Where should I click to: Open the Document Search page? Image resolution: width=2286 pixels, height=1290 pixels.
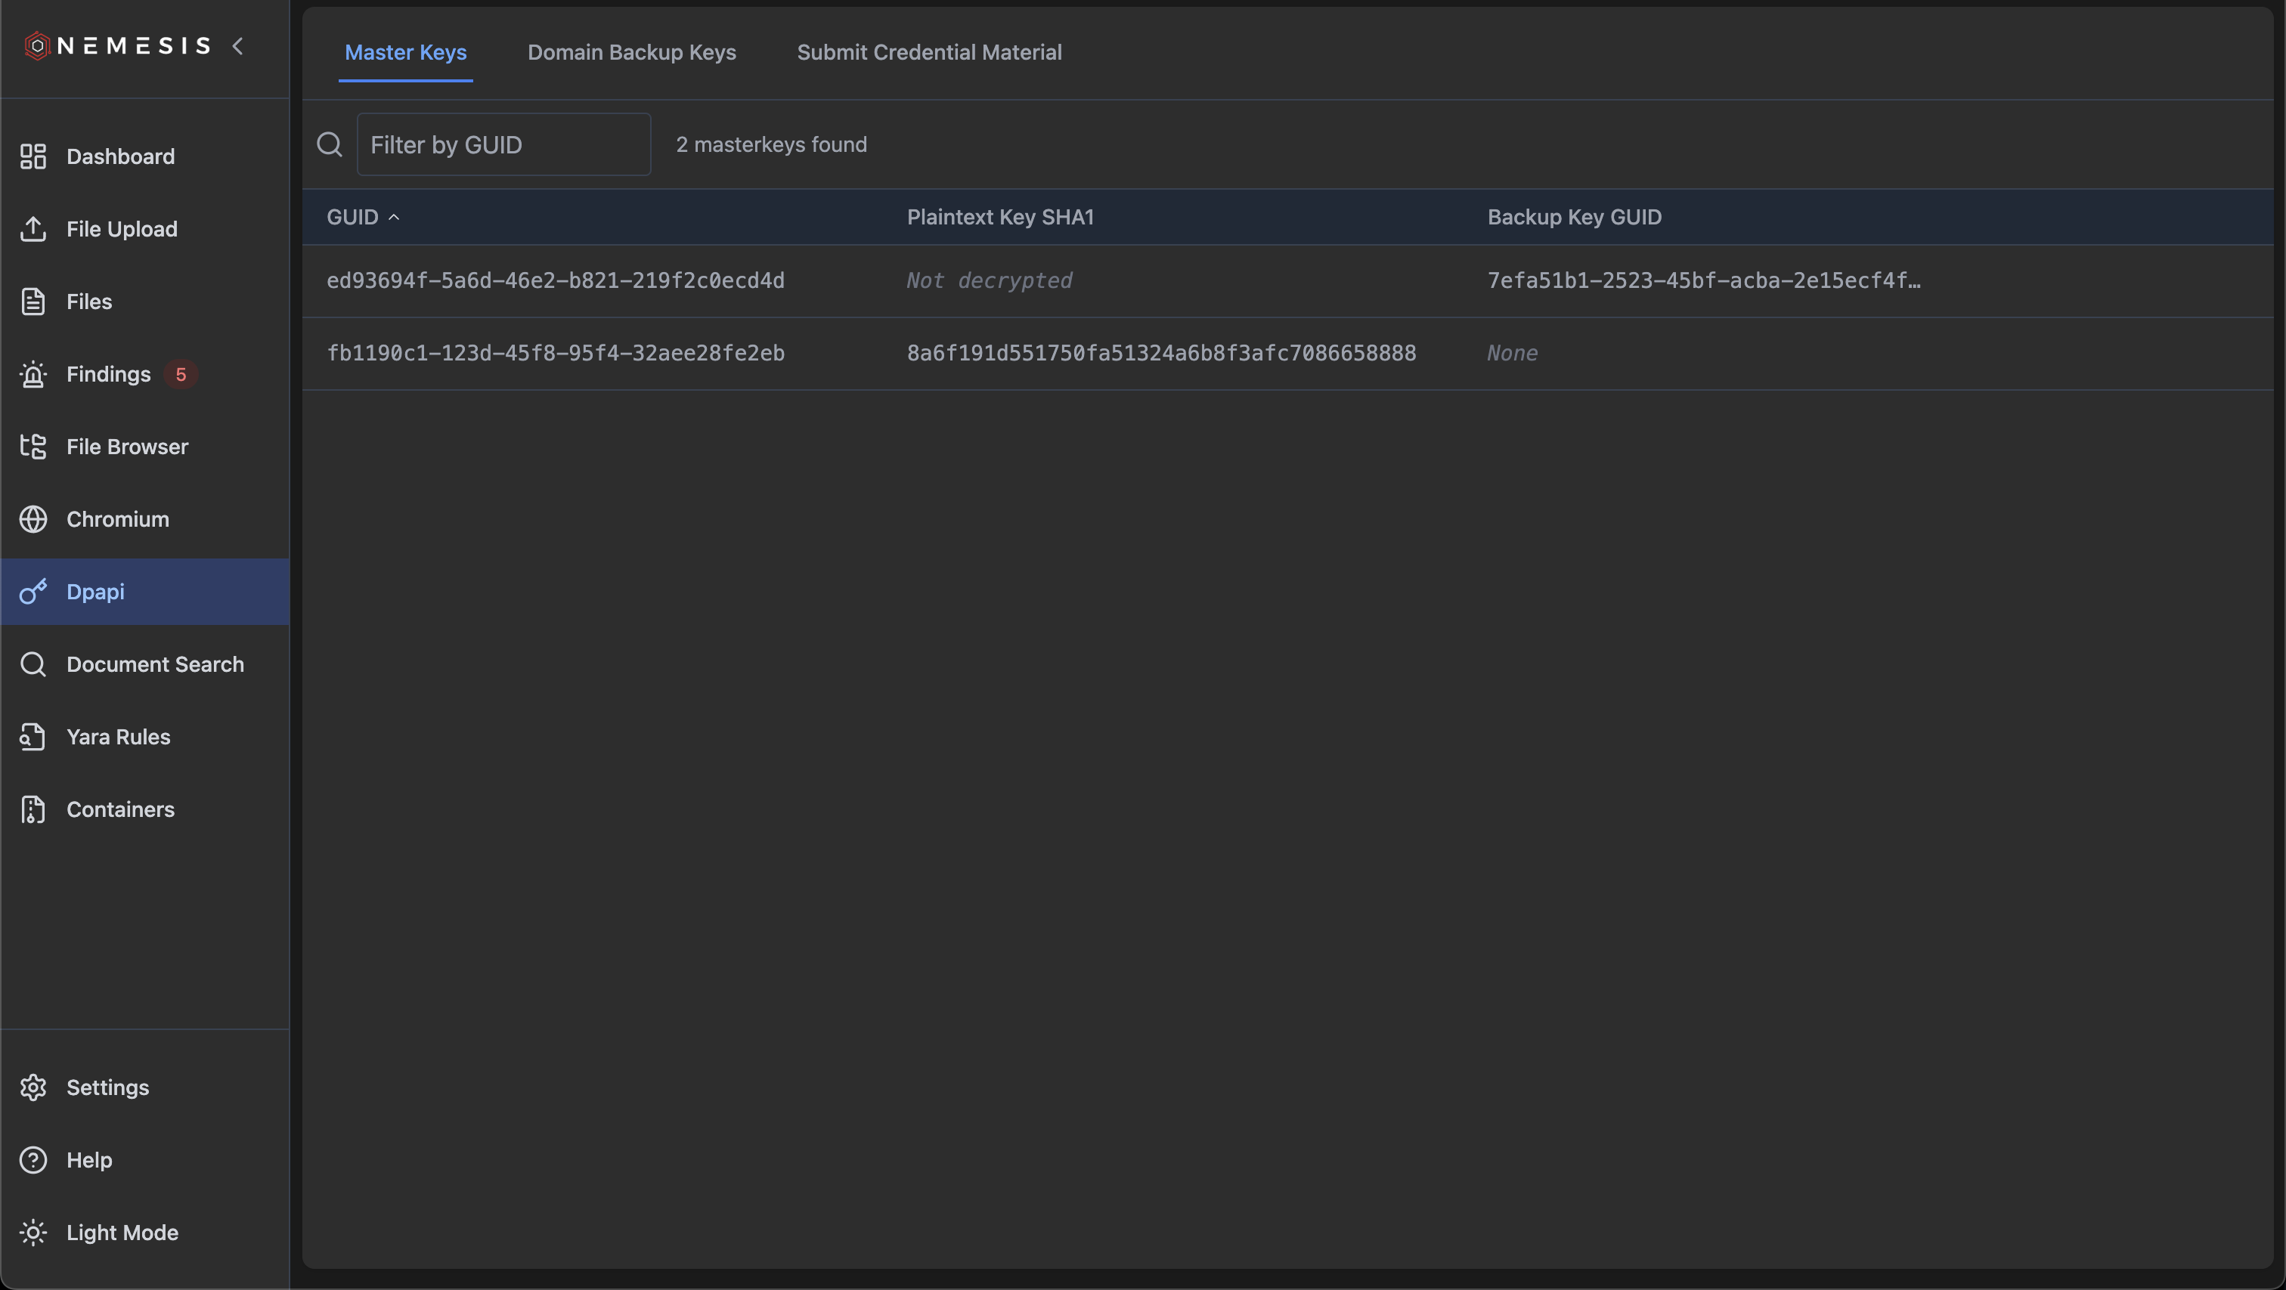pos(154,664)
